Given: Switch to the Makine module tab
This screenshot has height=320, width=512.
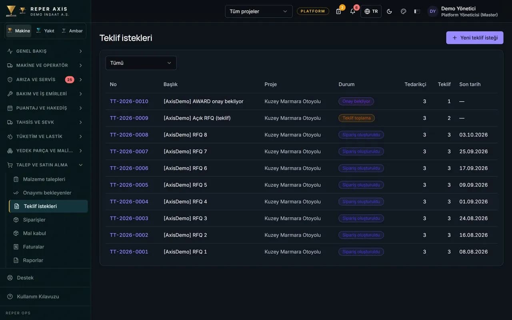Looking at the screenshot, I should tap(18, 31).
